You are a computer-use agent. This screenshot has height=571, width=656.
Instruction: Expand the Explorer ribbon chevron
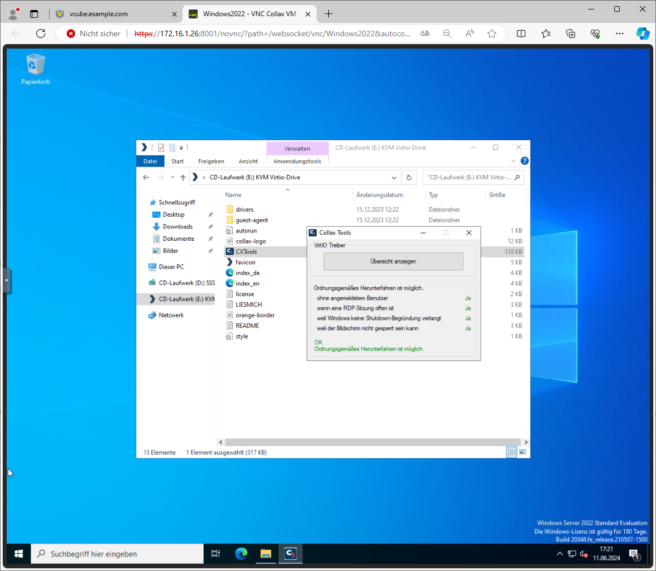[513, 161]
